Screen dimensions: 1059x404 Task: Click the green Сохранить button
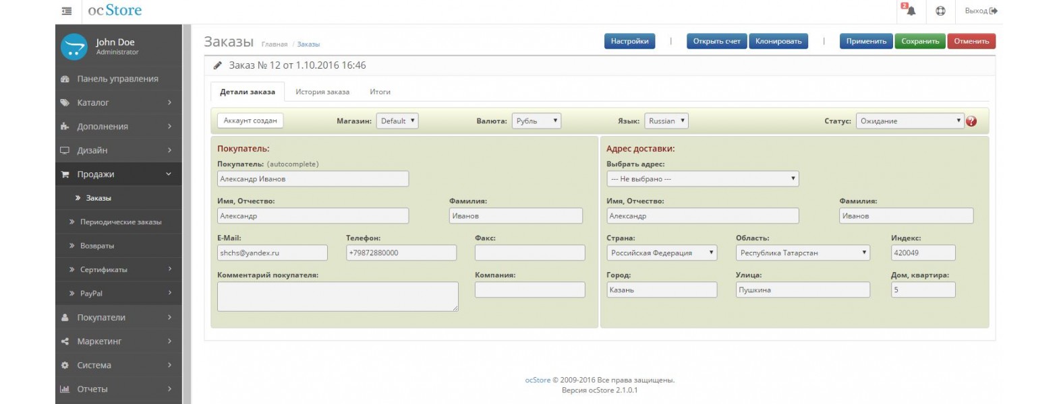click(920, 41)
